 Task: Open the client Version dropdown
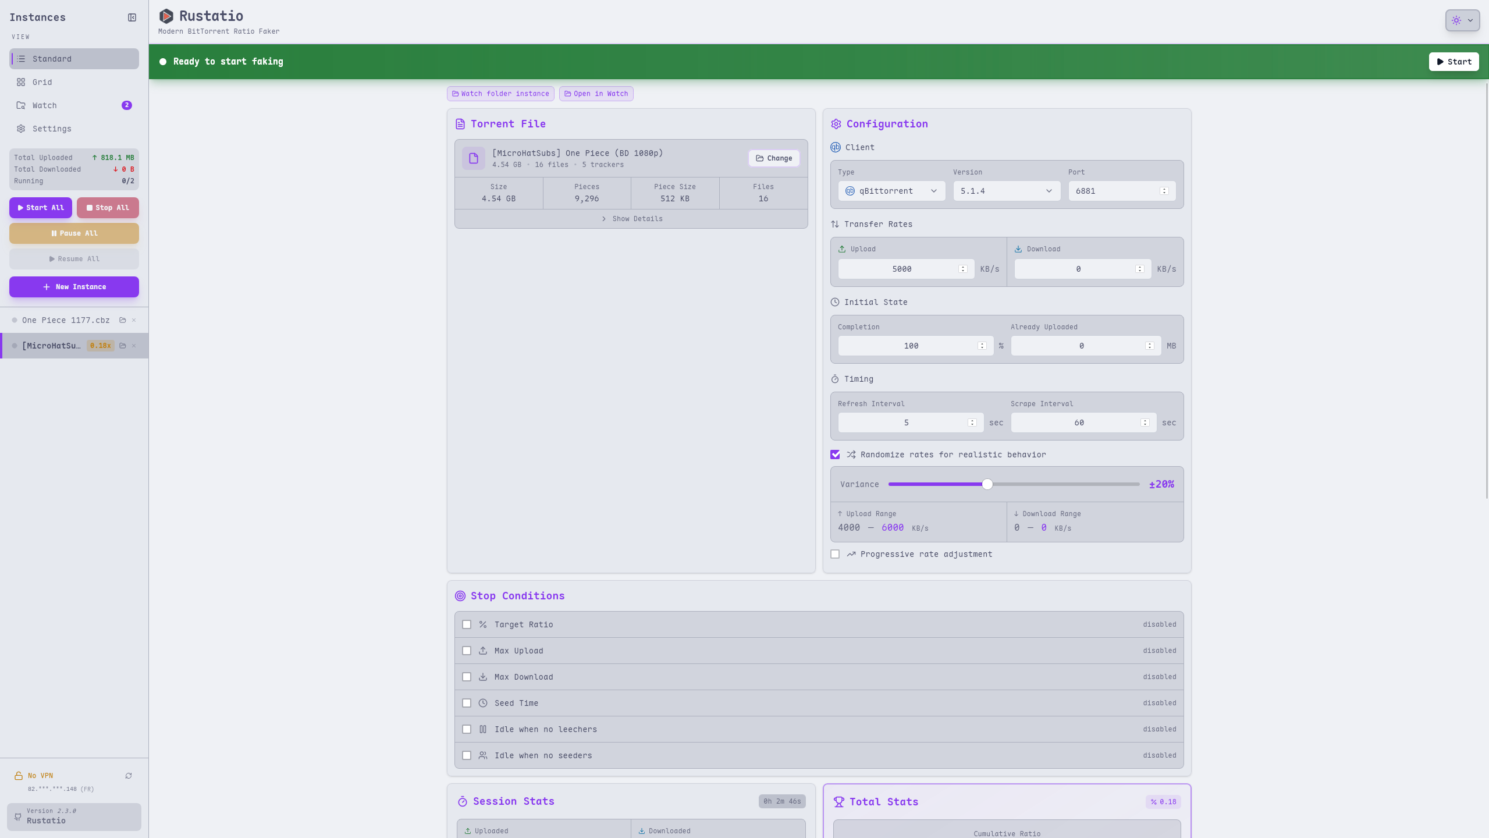tap(1005, 191)
